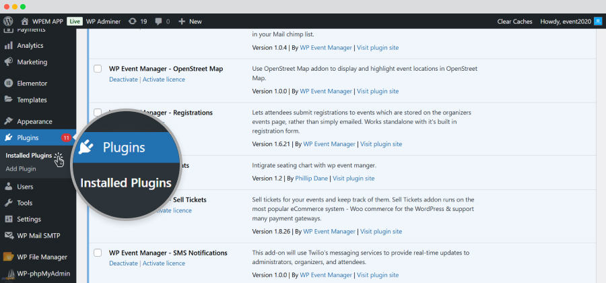This screenshot has height=283, width=606.
Task: Click the Marketing megaphone icon
Action: point(9,62)
